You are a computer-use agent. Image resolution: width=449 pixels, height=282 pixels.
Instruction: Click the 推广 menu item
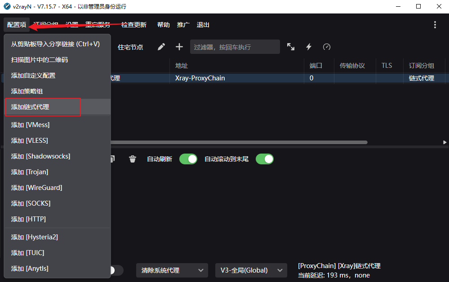pos(183,25)
